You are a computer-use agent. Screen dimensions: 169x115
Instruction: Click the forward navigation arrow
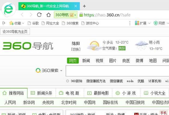tap(31, 15)
